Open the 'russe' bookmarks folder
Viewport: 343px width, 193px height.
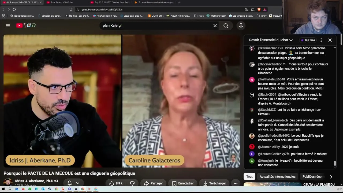click(x=199, y=16)
